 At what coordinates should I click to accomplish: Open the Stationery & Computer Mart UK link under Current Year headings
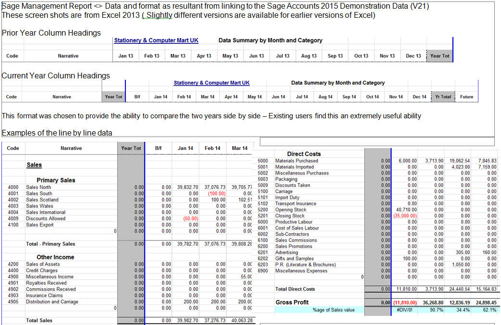(211, 83)
